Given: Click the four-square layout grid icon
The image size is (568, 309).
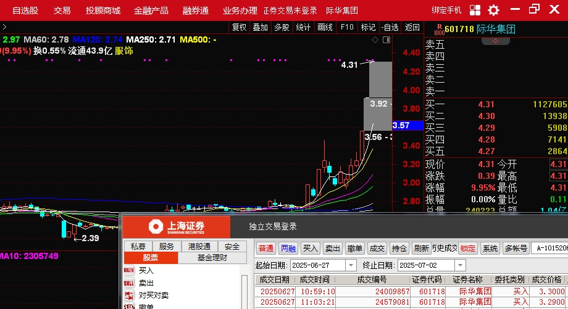Looking at the screenshot, I should click(x=475, y=10).
